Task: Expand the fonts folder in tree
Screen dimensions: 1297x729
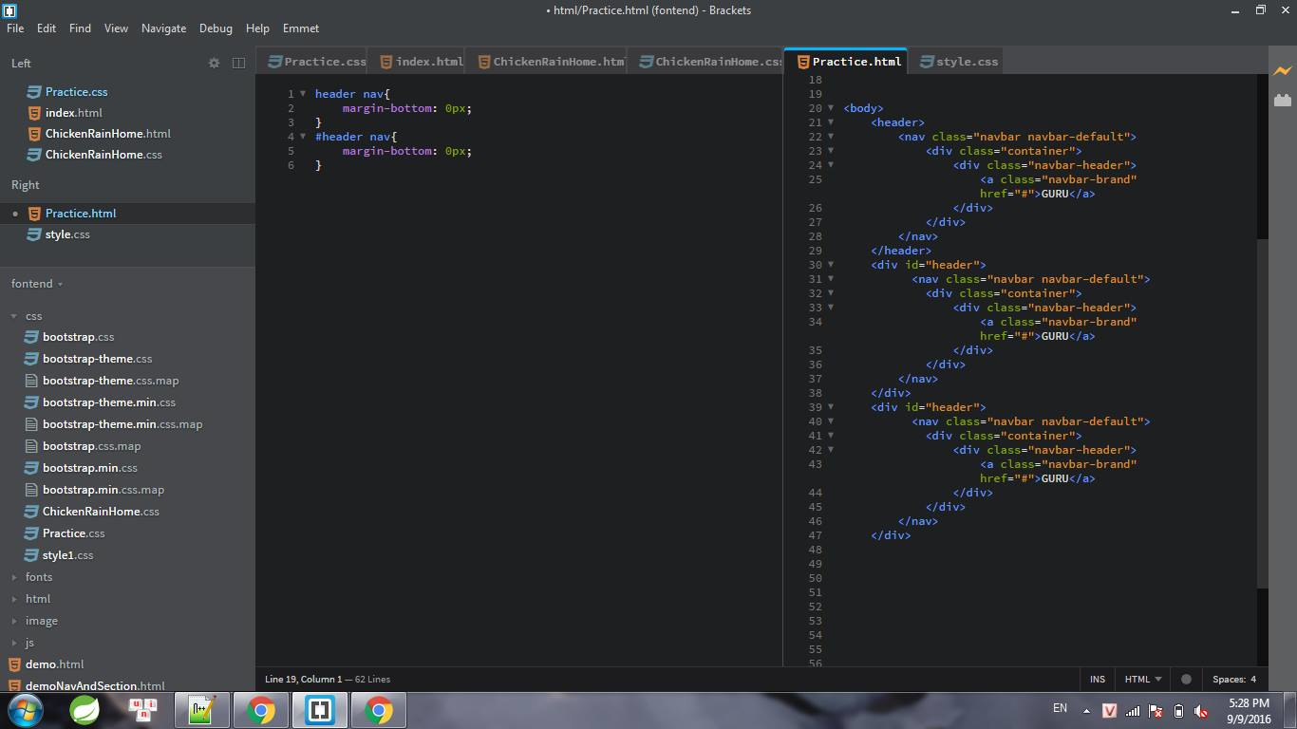Action: click(x=38, y=577)
